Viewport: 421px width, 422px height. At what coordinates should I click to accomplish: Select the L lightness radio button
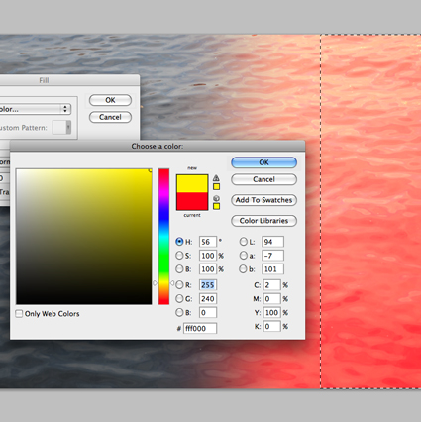[243, 242]
